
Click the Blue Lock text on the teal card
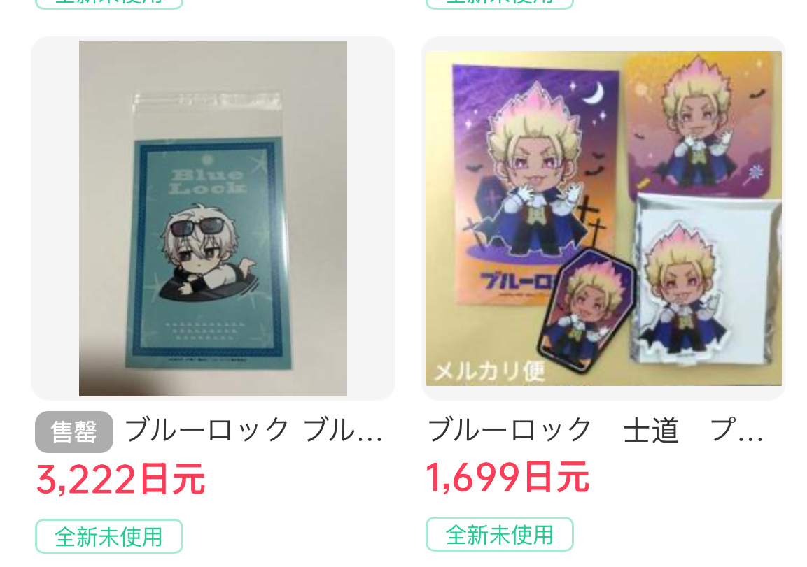[208, 181]
